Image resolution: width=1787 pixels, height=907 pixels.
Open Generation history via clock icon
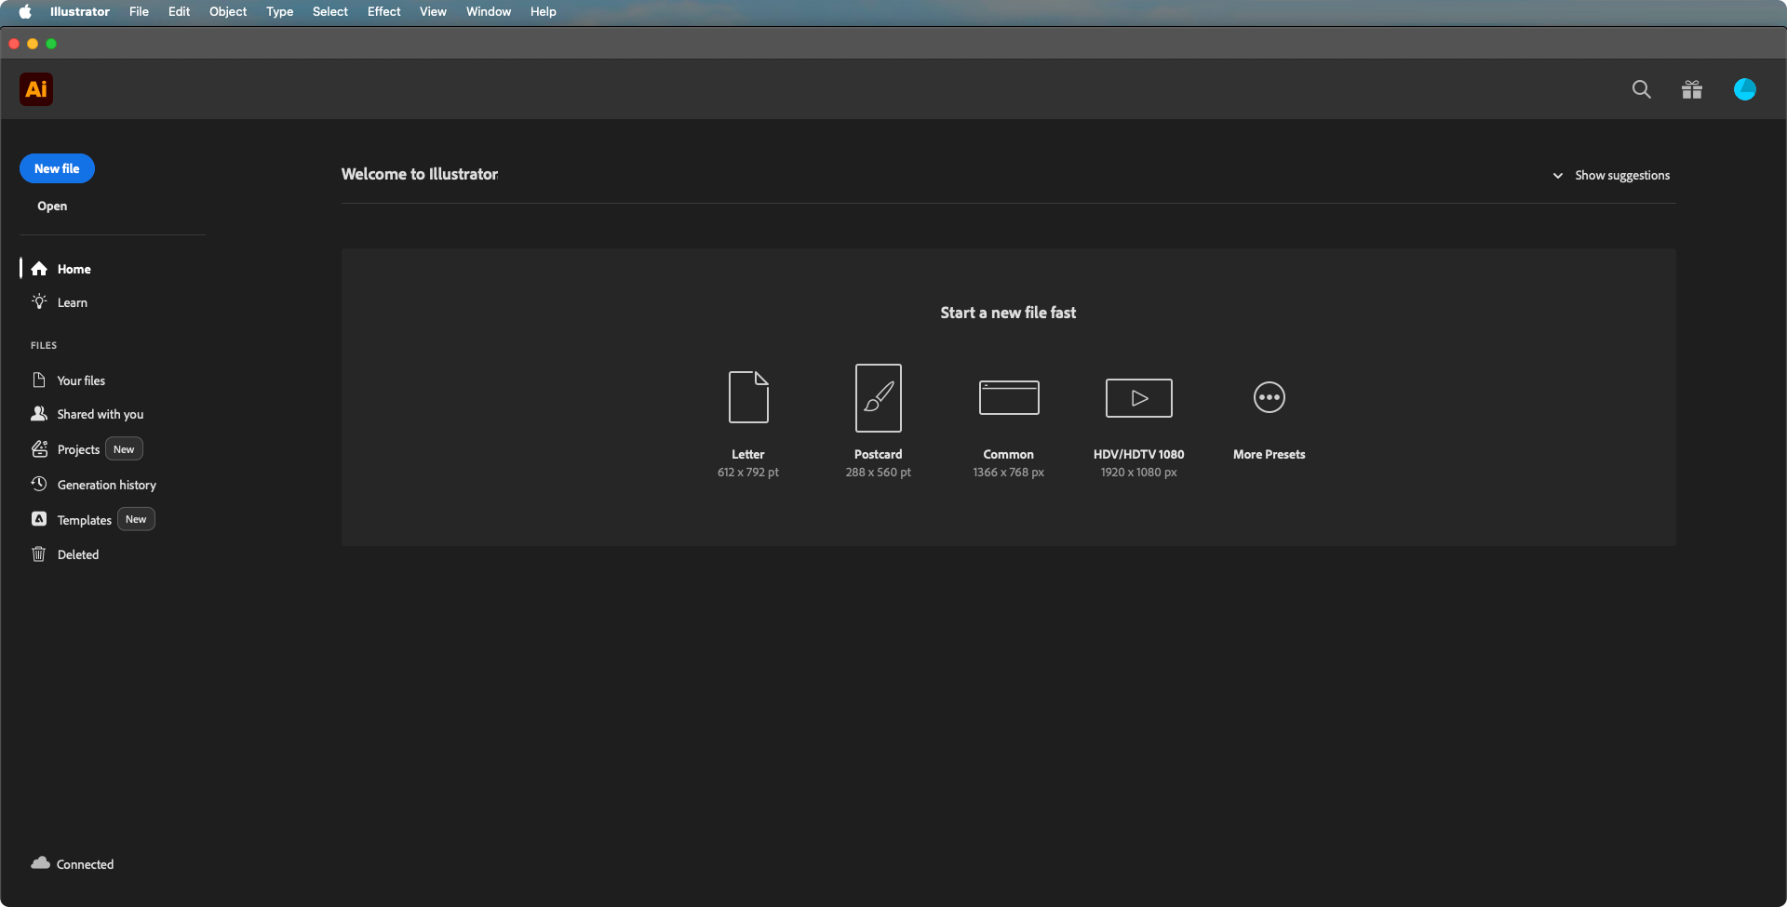point(39,484)
